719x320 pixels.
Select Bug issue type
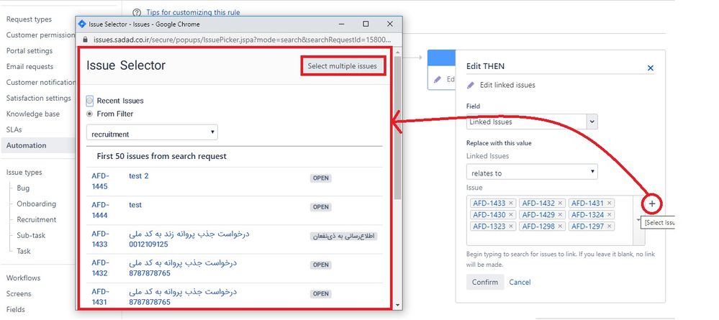coord(23,188)
